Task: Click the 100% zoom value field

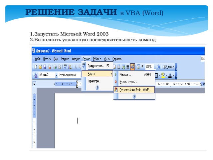Action: (x=149, y=67)
